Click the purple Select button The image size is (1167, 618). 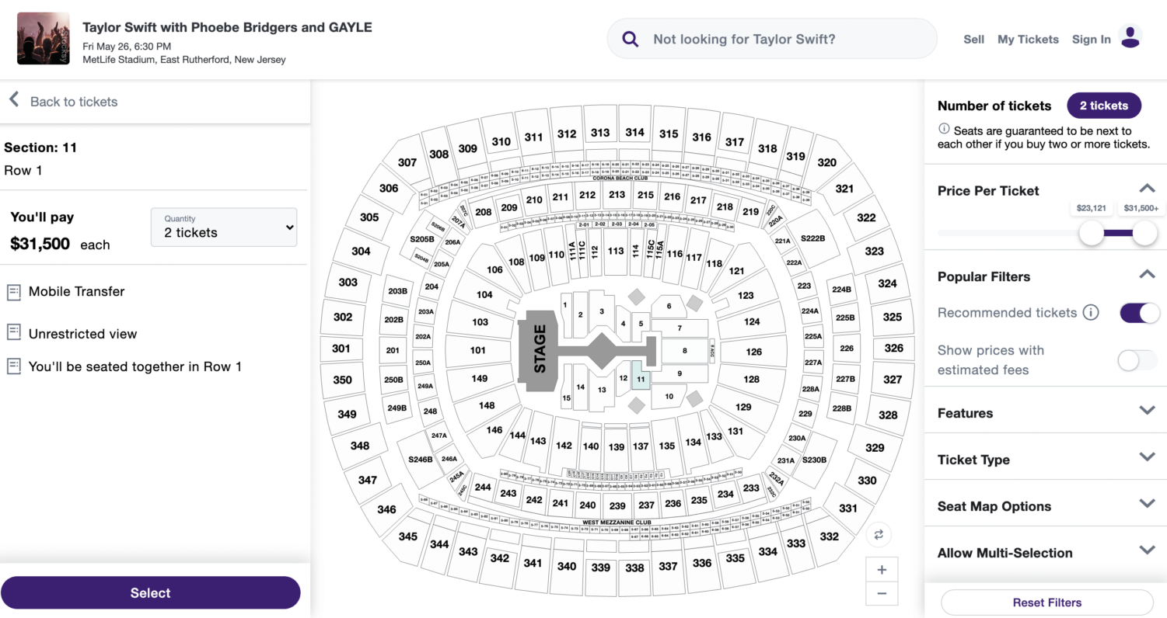[x=150, y=592]
